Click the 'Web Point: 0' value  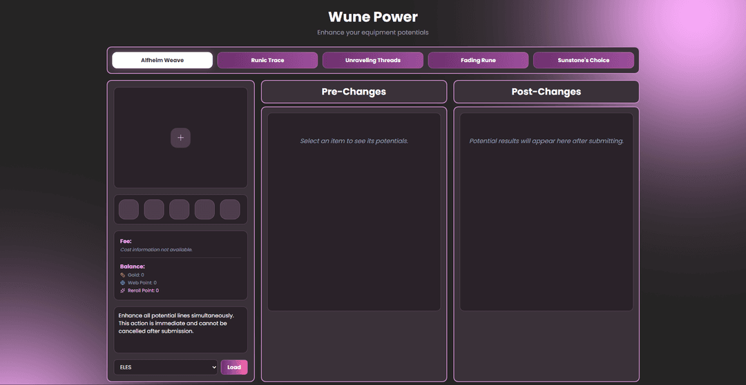tap(142, 283)
